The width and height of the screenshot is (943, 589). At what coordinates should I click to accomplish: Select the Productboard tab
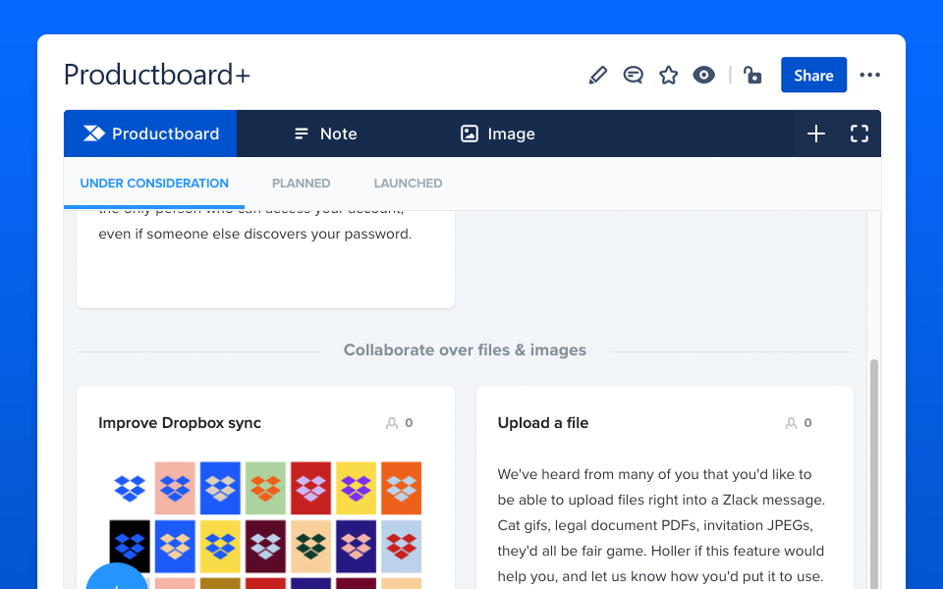coord(150,134)
